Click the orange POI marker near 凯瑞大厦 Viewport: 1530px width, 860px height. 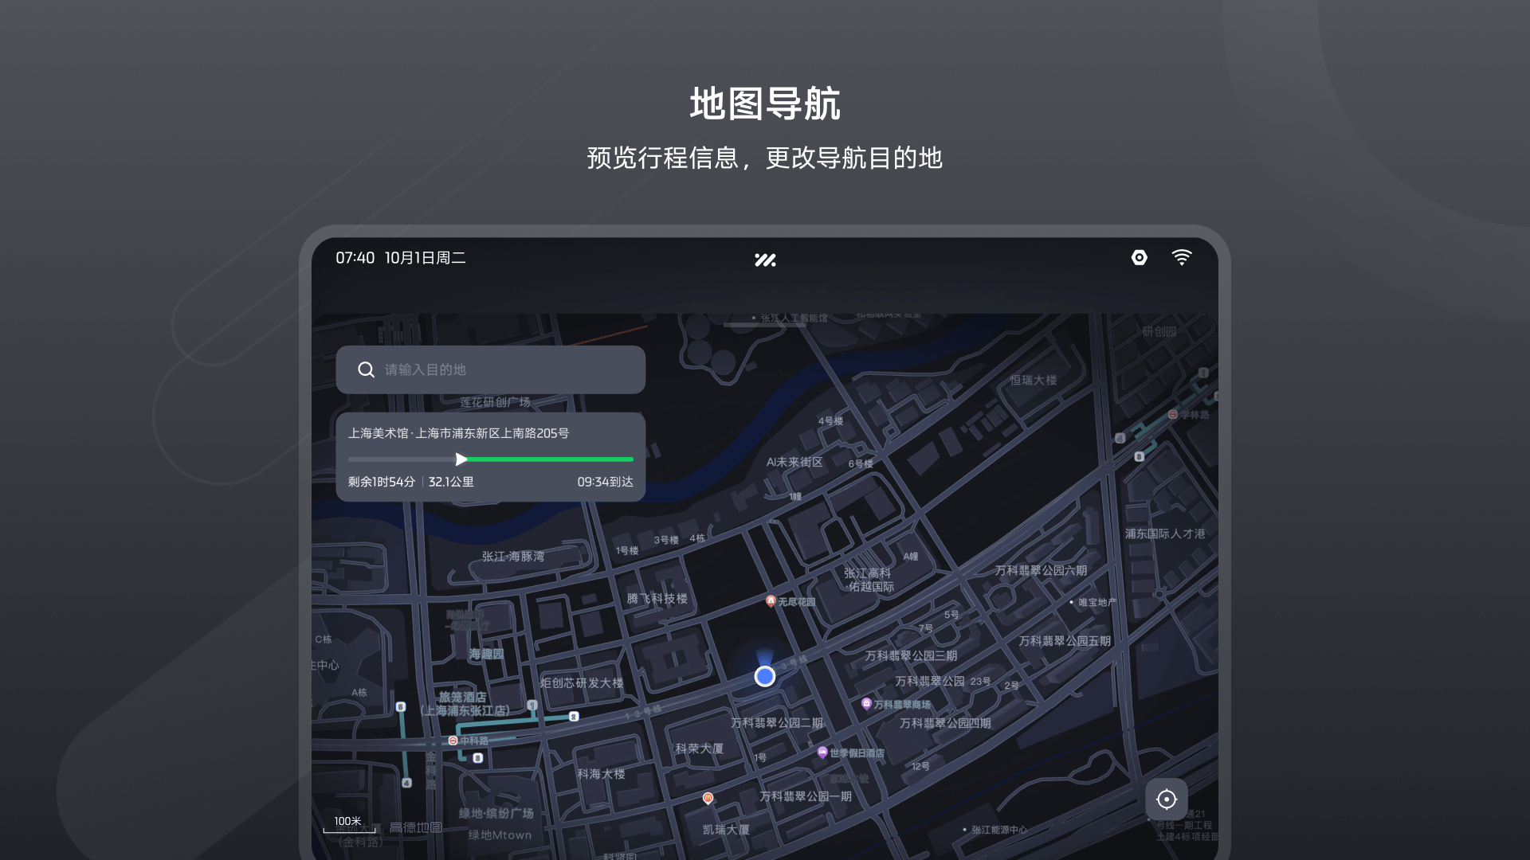[x=708, y=798]
